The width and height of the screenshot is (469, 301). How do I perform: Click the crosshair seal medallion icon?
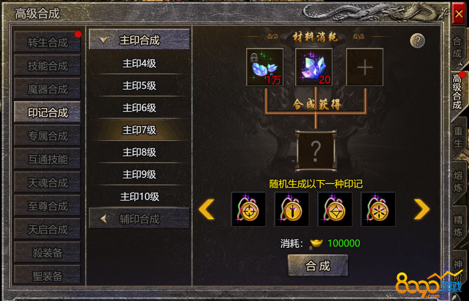pos(249,209)
